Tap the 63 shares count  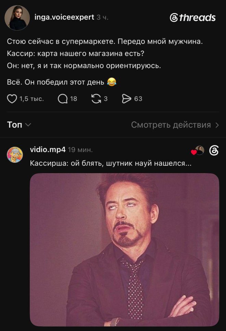pyautogui.click(x=138, y=99)
